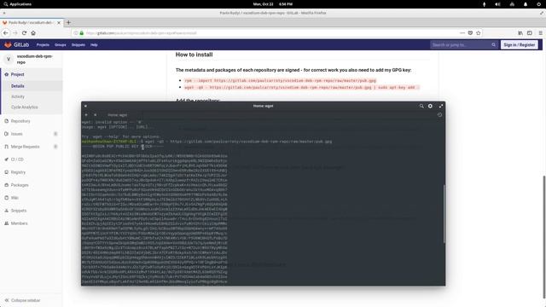Open Members in GitLab sidebar
This screenshot has width=546, height=307.
coord(19,223)
